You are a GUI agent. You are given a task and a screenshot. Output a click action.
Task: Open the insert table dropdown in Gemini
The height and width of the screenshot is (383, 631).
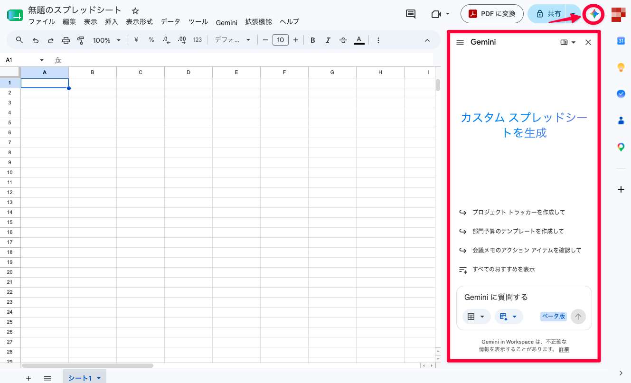[509, 317]
